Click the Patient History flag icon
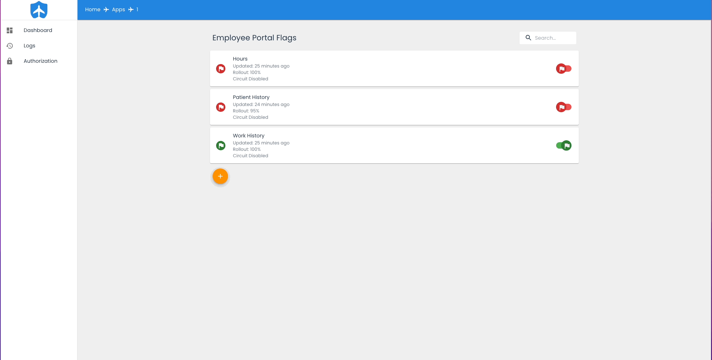Screen dimensions: 712x360 (x=221, y=107)
